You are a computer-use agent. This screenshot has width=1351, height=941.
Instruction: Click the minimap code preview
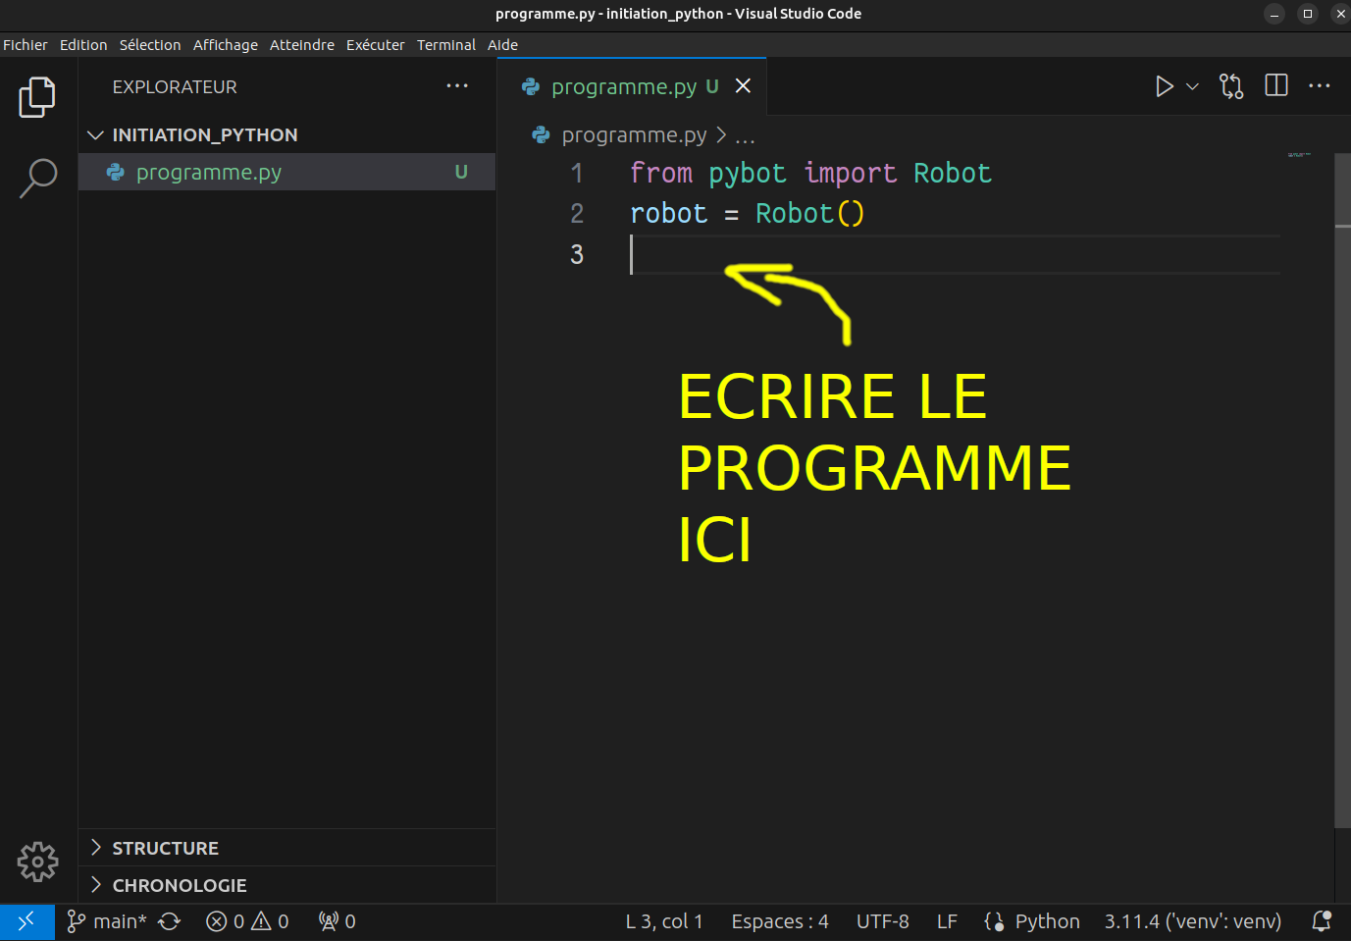(x=1299, y=155)
